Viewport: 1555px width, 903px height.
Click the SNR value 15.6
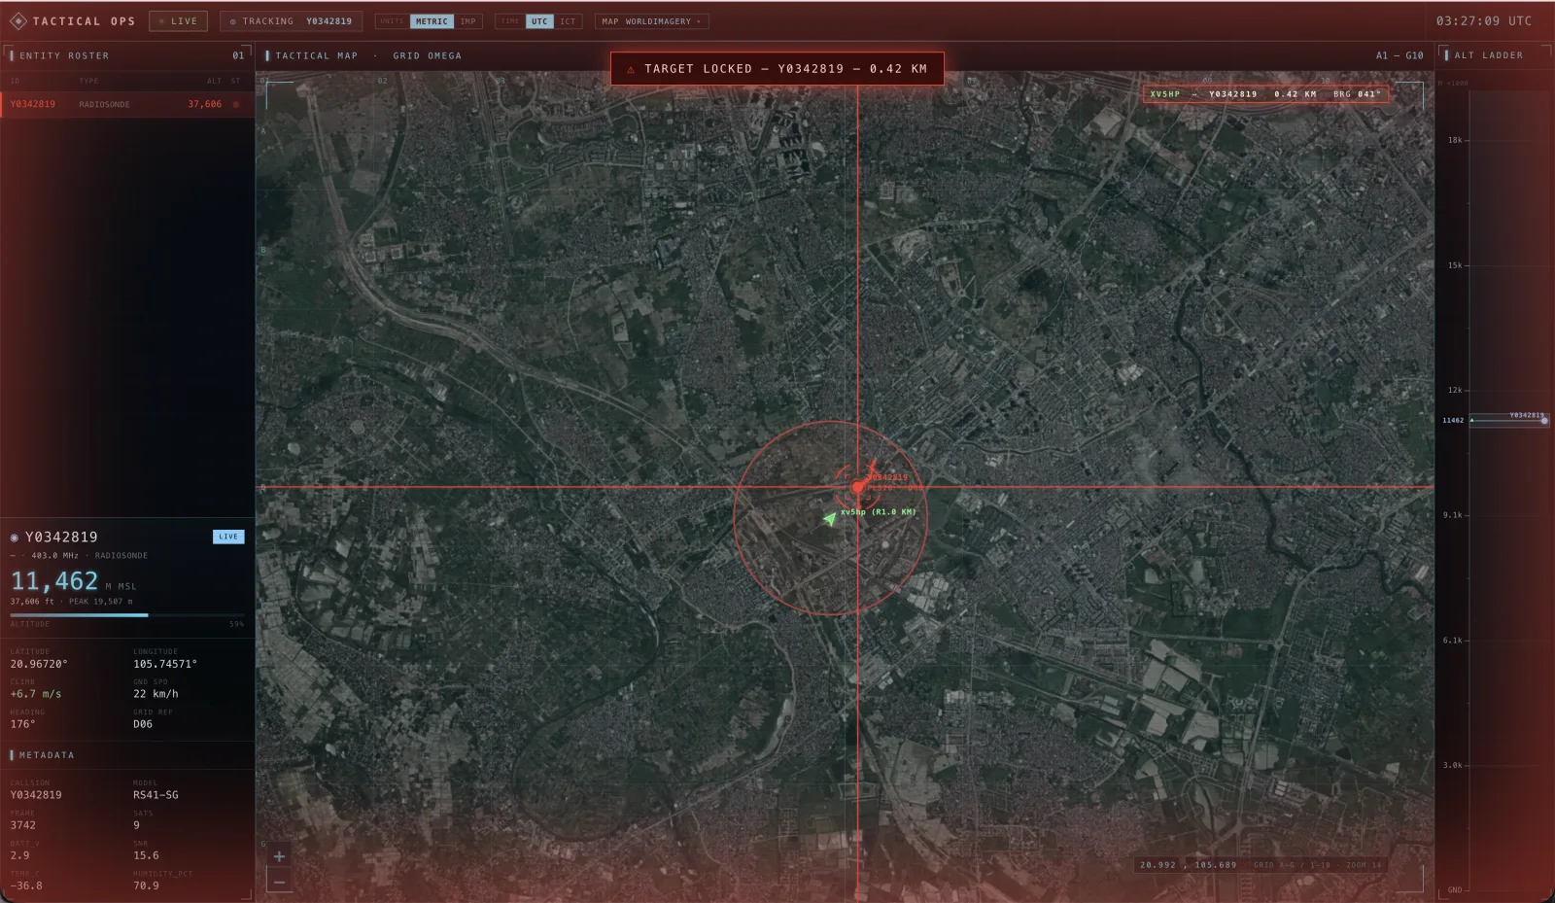point(146,855)
